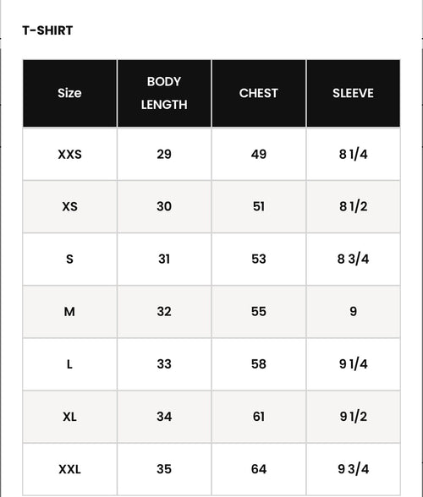Select the L size row label
This screenshot has height=497, width=423.
(69, 364)
